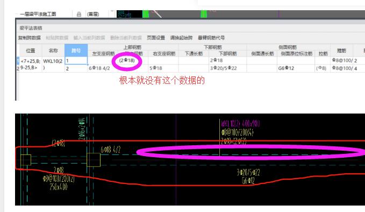Image resolution: width=365 pixels, height=212 pixels.
Task: Click the lock icon beside 一层梁平法施工图
Action: click(x=79, y=14)
